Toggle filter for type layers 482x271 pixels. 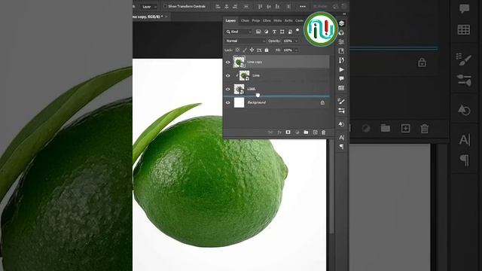tap(274, 32)
